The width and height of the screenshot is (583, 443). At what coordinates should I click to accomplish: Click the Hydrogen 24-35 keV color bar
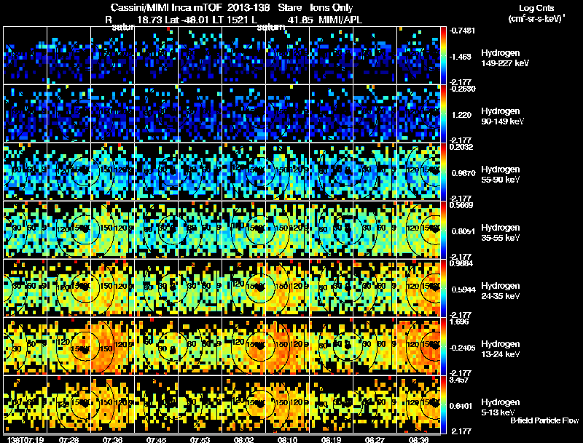coord(443,288)
